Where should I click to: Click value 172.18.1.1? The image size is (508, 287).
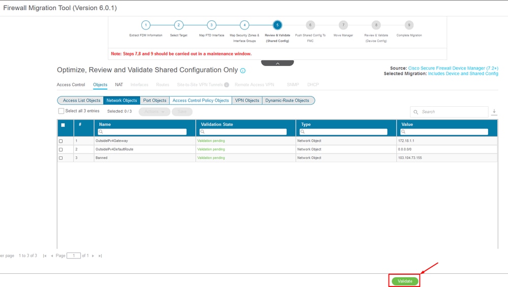pos(406,141)
